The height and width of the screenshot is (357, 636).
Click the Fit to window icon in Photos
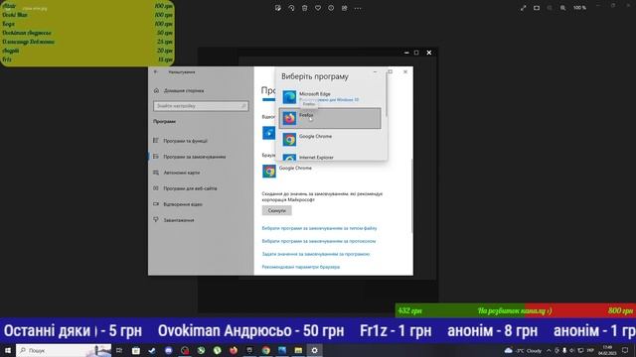coord(537,8)
